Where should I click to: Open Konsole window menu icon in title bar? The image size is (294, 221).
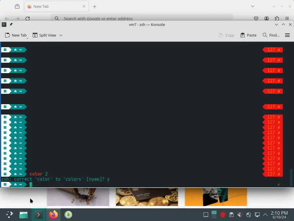4,24
